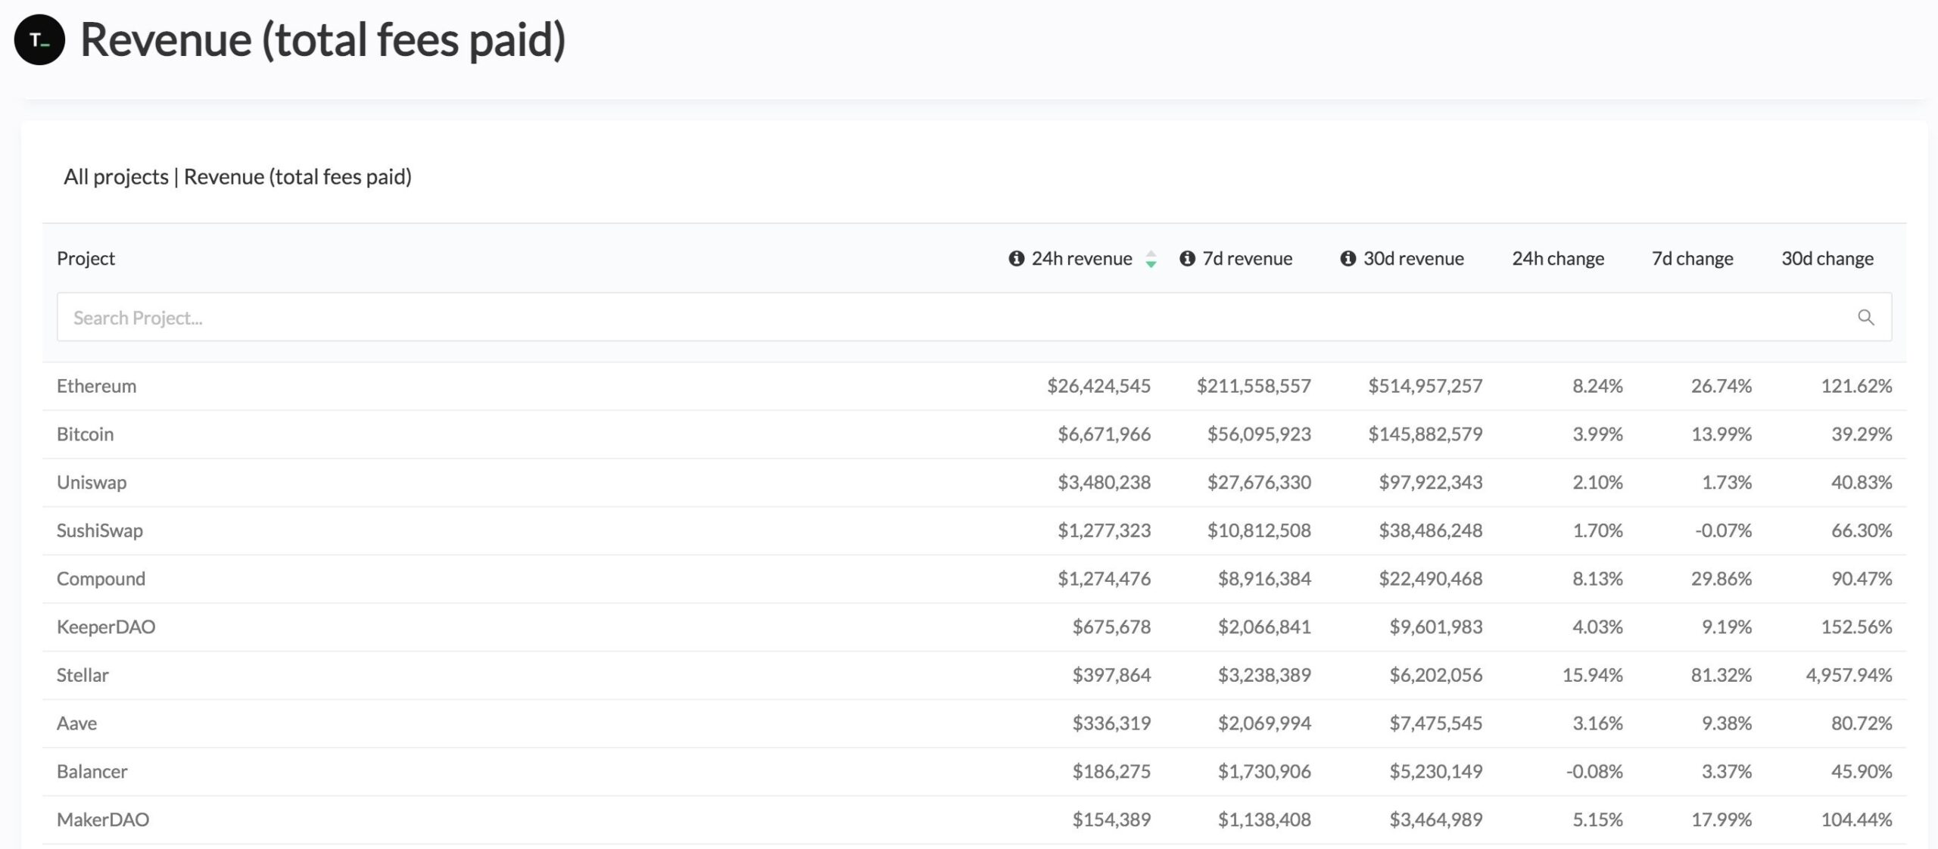Screen dimensions: 1938x849
Task: Sort by the 24h change column
Action: click(1558, 259)
